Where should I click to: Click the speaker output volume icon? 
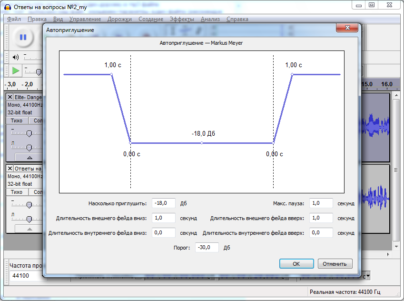[15, 57]
